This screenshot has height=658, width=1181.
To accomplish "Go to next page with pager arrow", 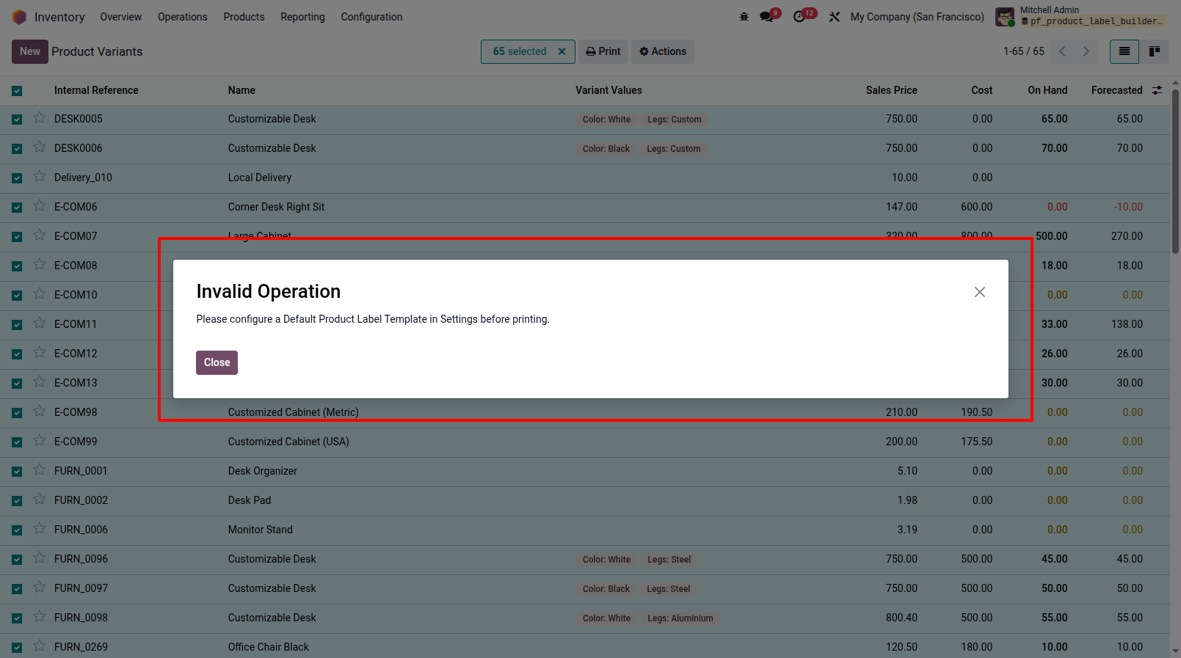I will pyautogui.click(x=1086, y=51).
